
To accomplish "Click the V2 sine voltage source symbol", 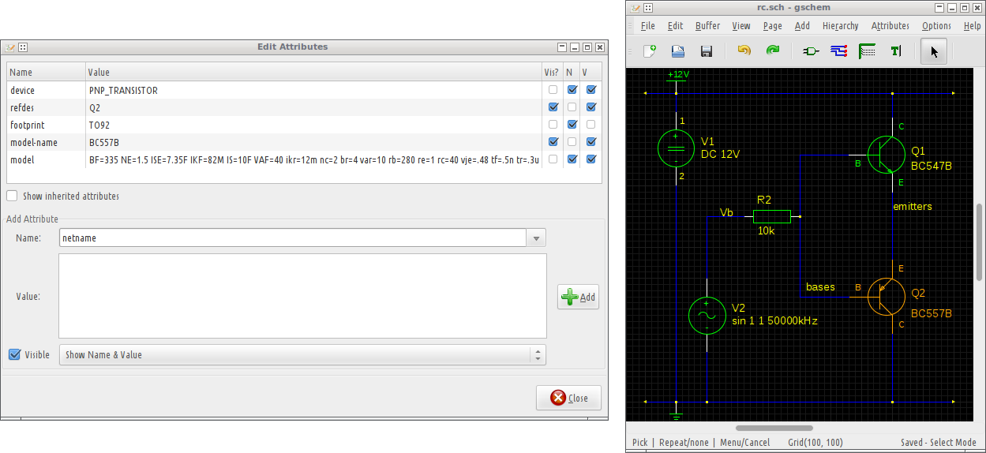I will (707, 316).
